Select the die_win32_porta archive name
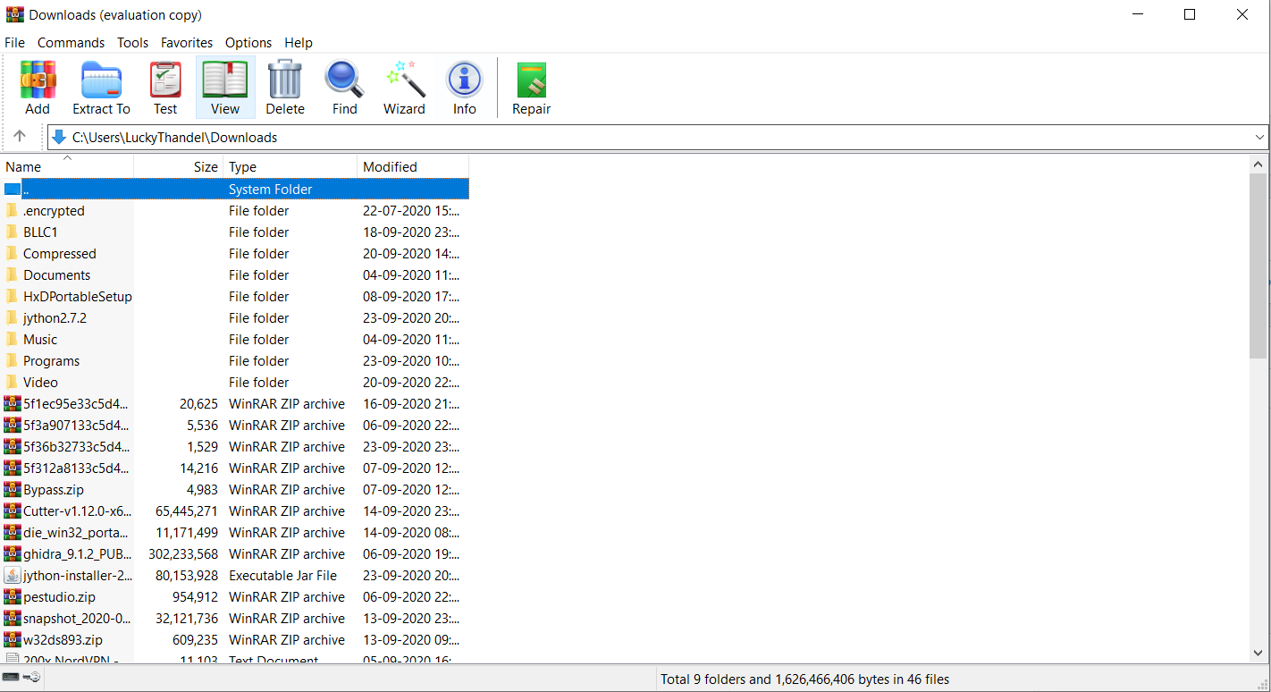The width and height of the screenshot is (1271, 692). (76, 533)
